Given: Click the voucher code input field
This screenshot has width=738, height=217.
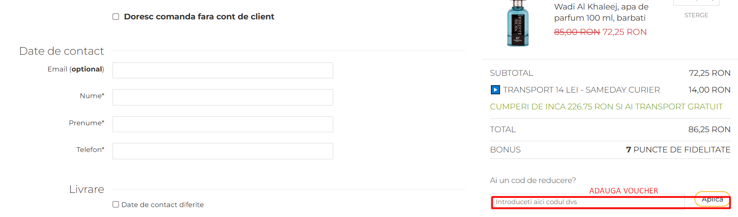Looking at the screenshot, I should point(587,202).
